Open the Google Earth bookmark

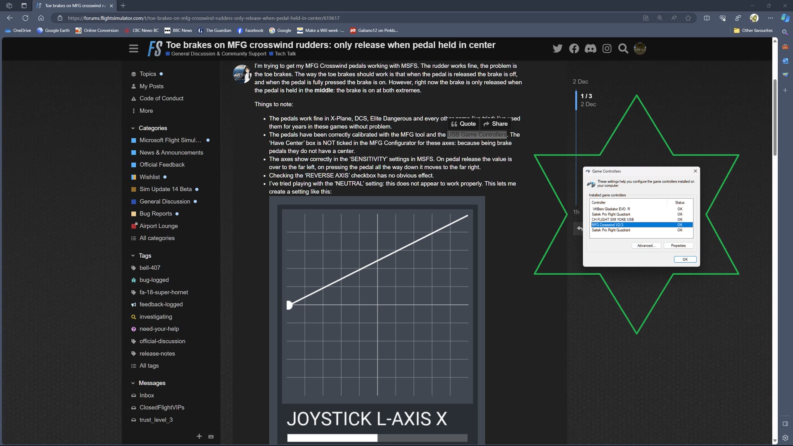coord(53,31)
